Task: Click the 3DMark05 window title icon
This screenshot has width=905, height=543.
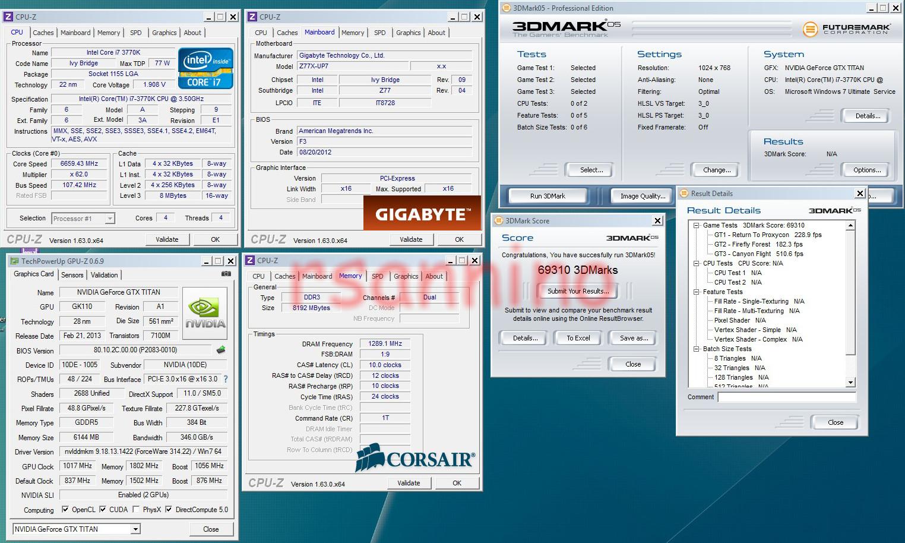Action: point(507,8)
